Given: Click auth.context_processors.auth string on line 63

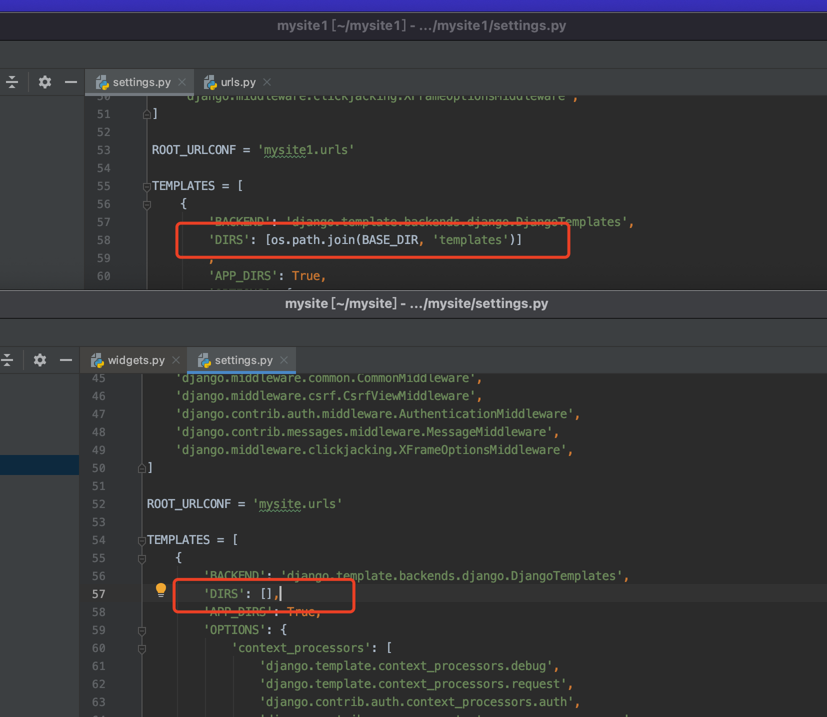Looking at the screenshot, I should [x=416, y=702].
